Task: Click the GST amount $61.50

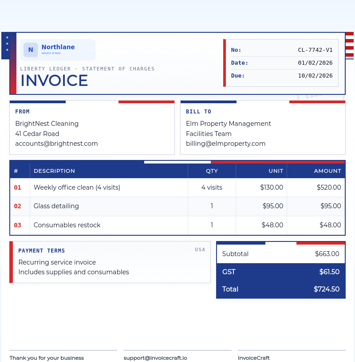Action: [329, 272]
